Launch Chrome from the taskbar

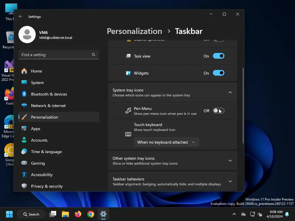pos(91,214)
